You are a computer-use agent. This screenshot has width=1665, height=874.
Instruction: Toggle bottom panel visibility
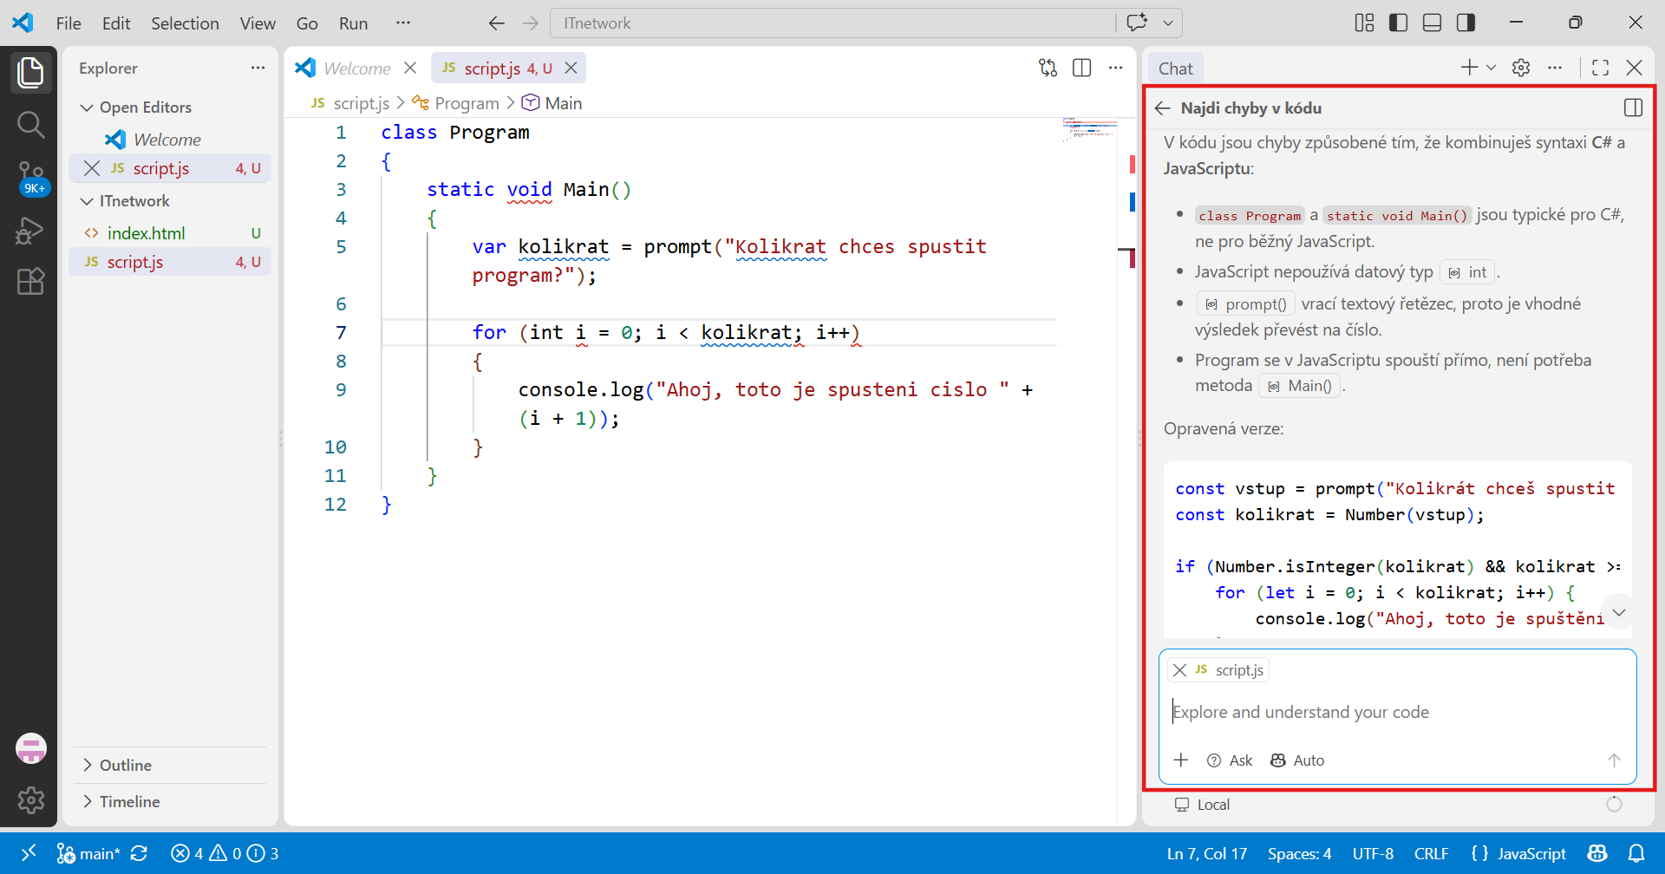tap(1433, 23)
